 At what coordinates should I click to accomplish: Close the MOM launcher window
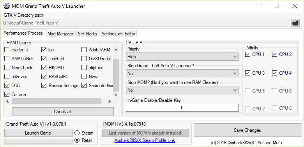(295, 6)
